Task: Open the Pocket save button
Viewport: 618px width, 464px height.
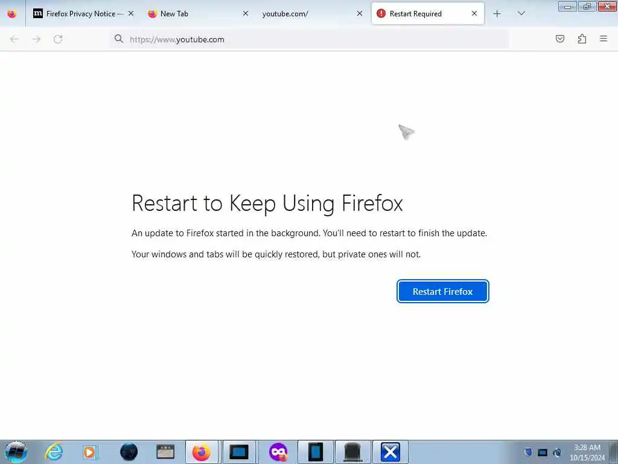Action: (559, 39)
